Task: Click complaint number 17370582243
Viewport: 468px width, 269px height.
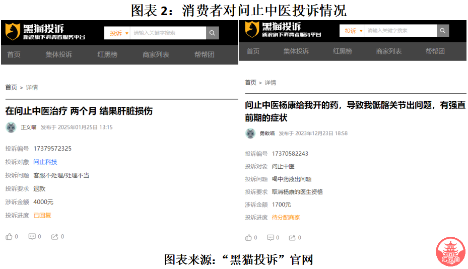Action: tap(290, 154)
